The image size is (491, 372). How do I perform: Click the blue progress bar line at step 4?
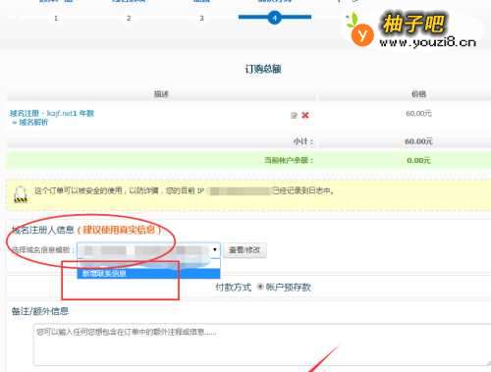tap(275, 17)
